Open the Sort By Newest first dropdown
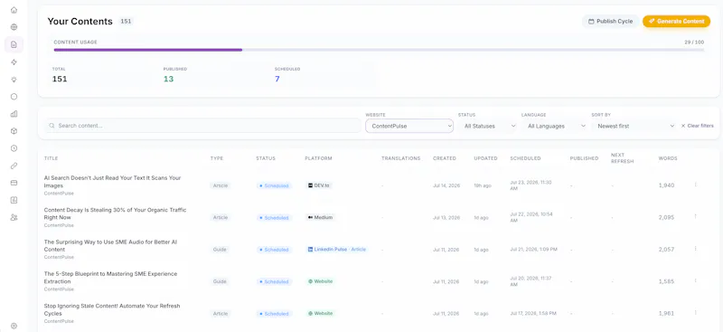The width and height of the screenshot is (723, 332). pos(634,126)
